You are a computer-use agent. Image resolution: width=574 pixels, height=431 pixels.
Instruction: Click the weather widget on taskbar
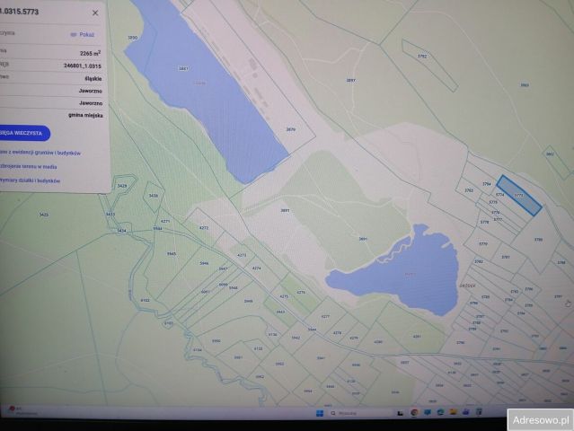point(22,411)
